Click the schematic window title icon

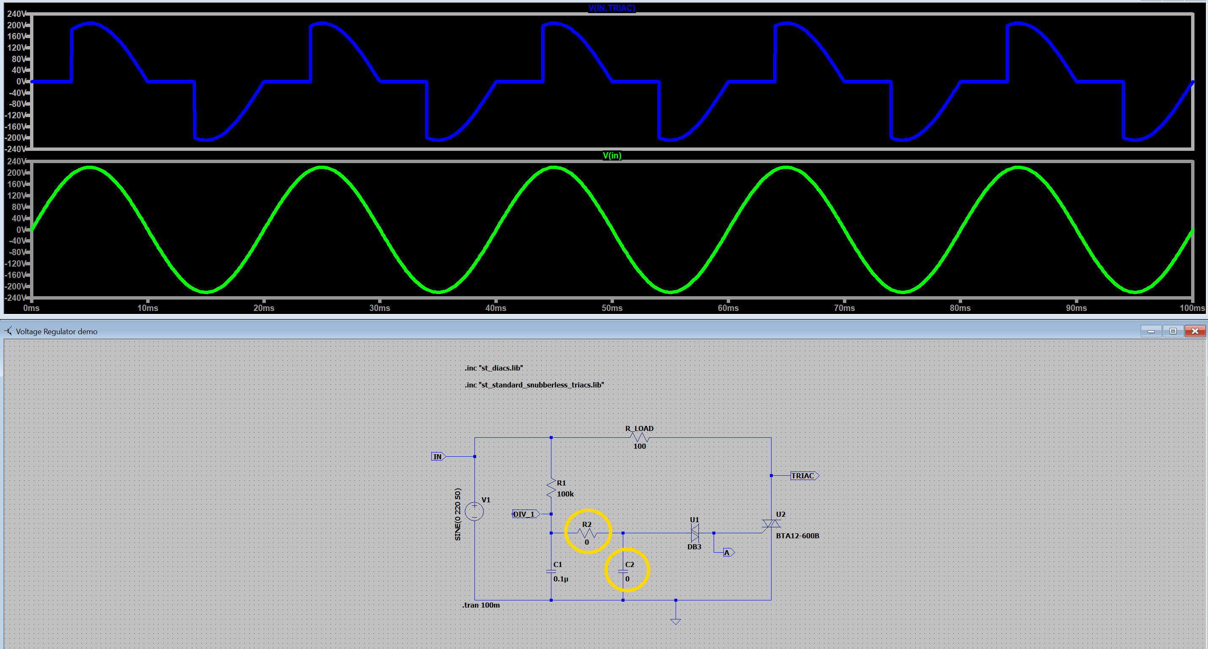click(8, 331)
